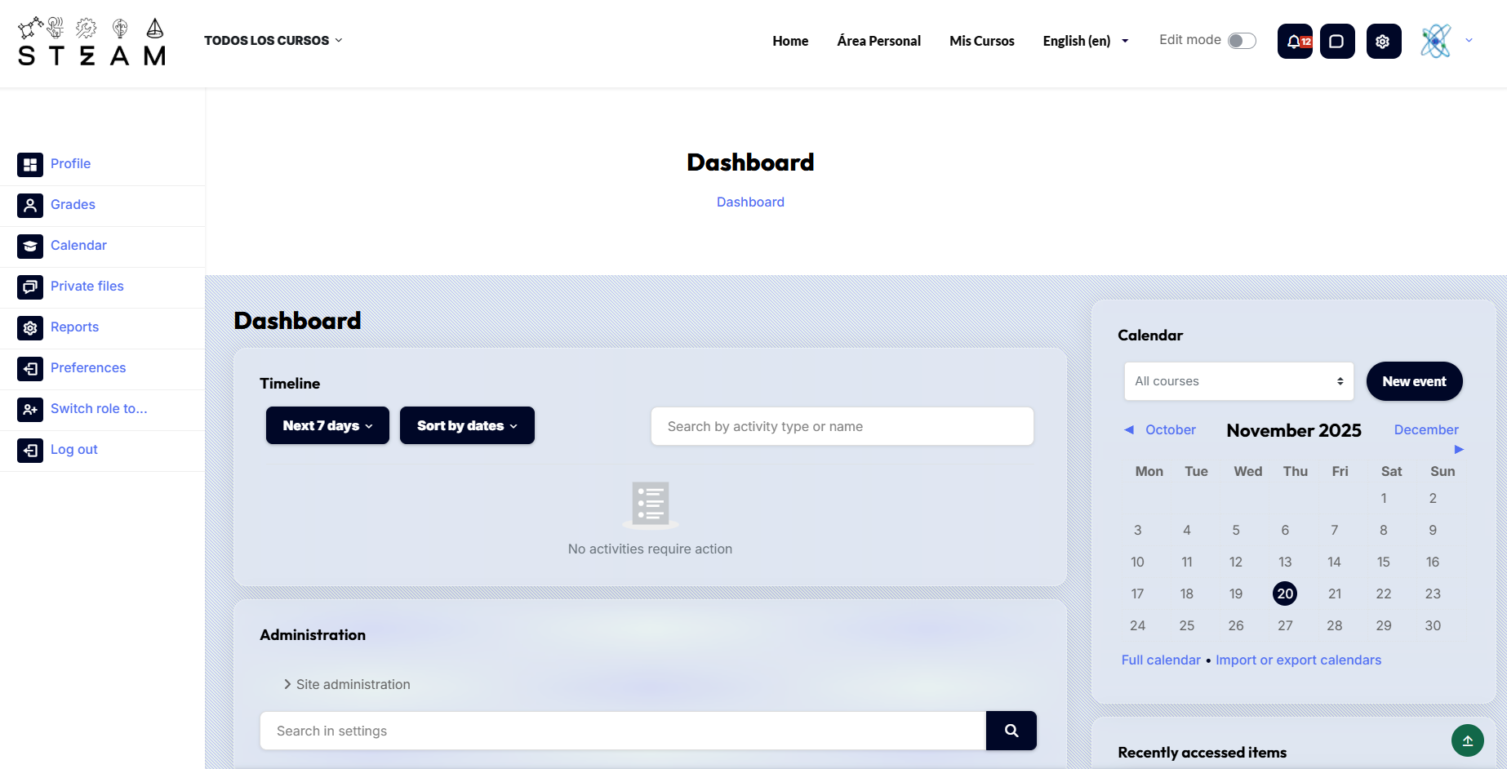Screen dimensions: 1507x769
Task: Open the All courses calendar selector
Action: coord(1238,381)
